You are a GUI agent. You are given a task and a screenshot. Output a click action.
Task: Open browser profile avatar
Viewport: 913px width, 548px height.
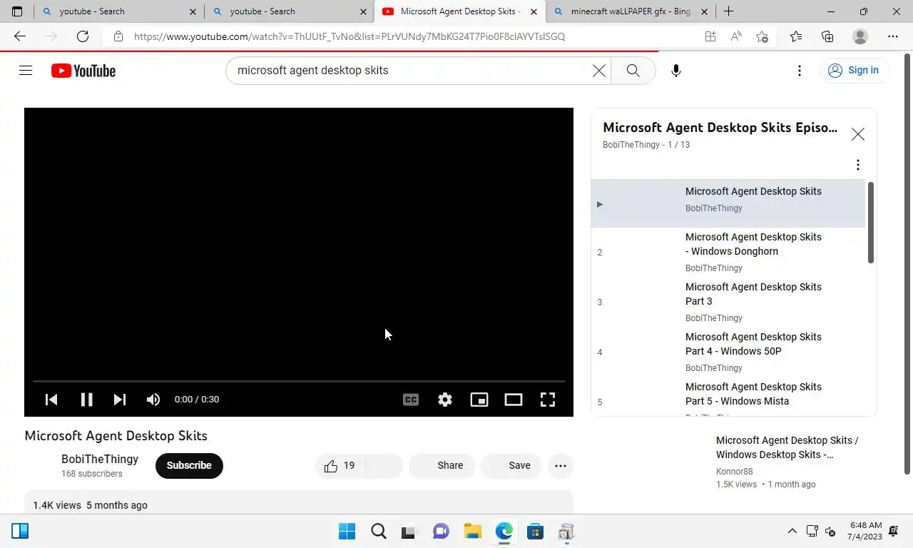coord(860,36)
